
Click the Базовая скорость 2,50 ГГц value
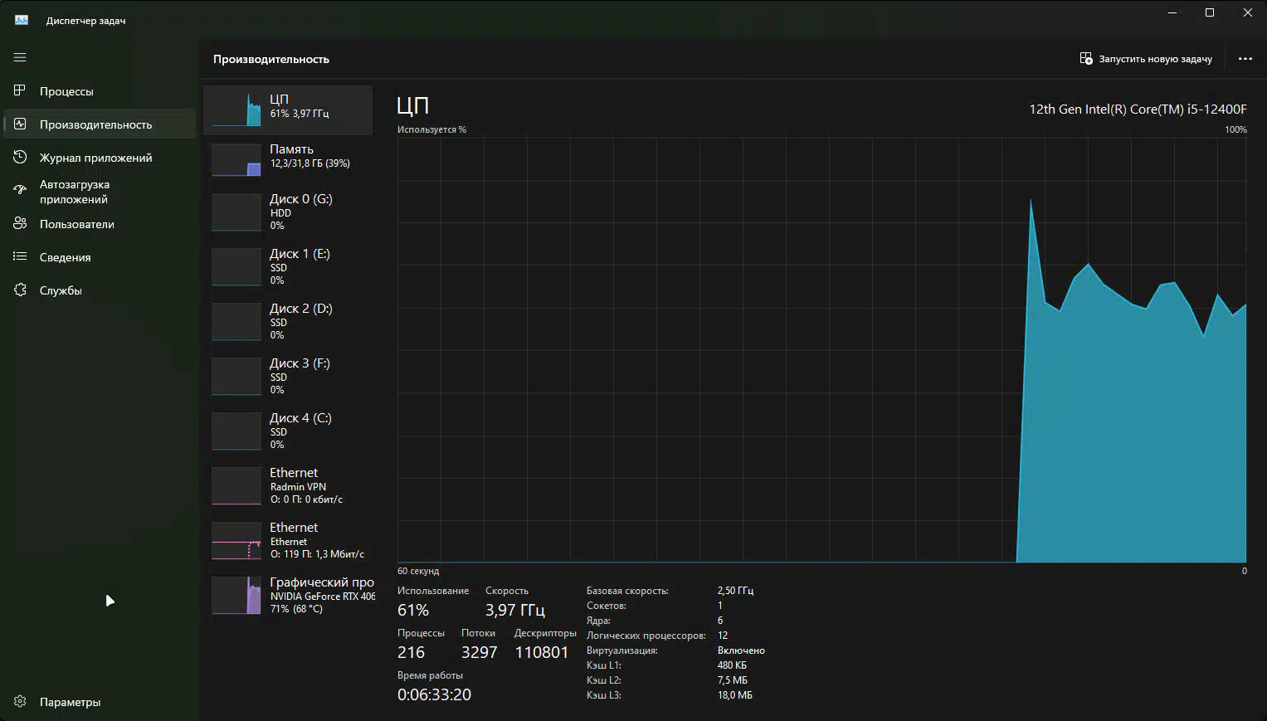(x=735, y=591)
